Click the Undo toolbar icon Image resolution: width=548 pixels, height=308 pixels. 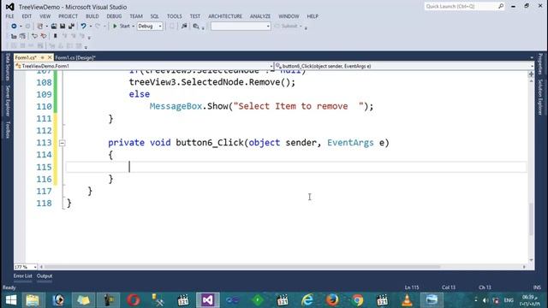tap(83, 27)
